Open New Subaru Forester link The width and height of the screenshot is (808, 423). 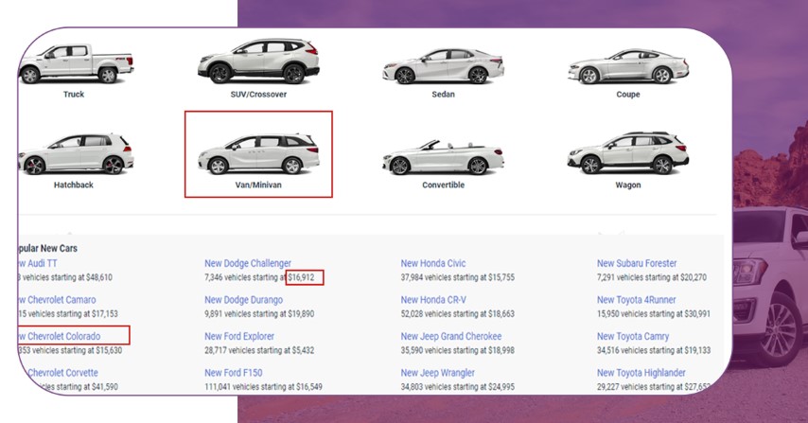pos(637,263)
